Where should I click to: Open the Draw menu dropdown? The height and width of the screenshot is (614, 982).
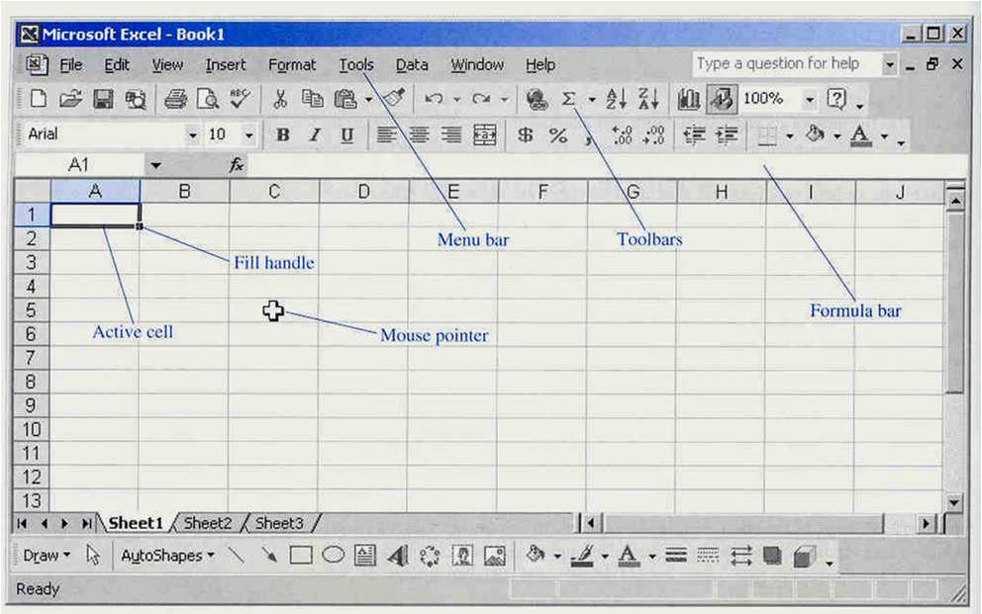pos(47,556)
